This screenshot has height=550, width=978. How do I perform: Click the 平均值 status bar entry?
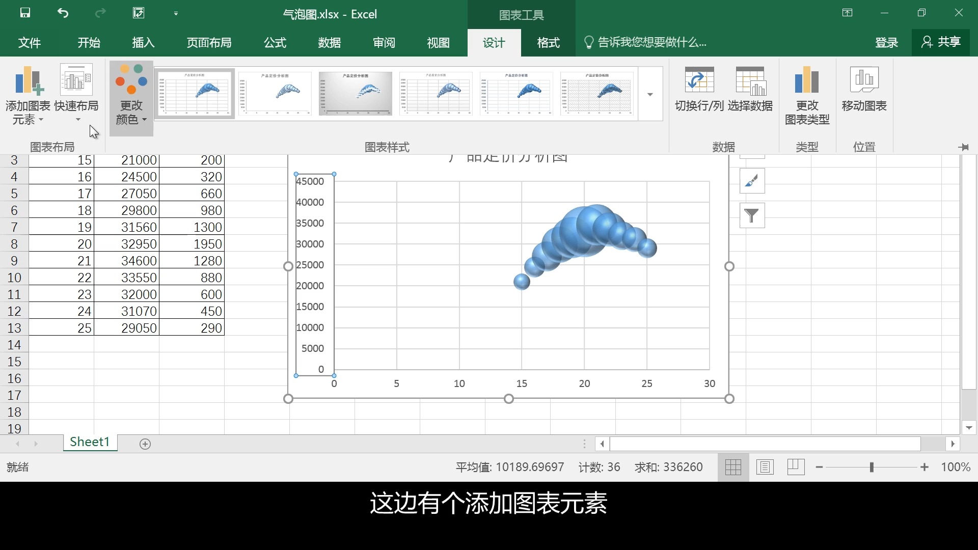[x=510, y=467]
